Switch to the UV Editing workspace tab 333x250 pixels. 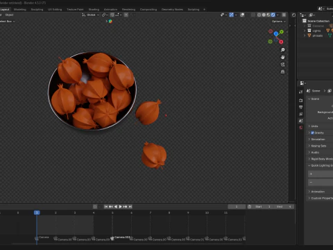click(x=55, y=10)
